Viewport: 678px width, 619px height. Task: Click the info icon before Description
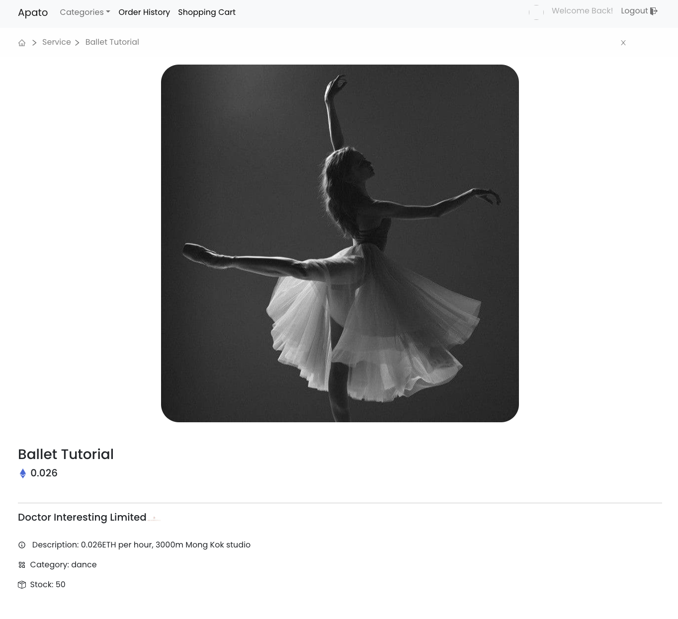tap(22, 545)
